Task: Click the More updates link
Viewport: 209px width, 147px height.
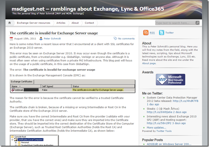Action: coord(156,128)
